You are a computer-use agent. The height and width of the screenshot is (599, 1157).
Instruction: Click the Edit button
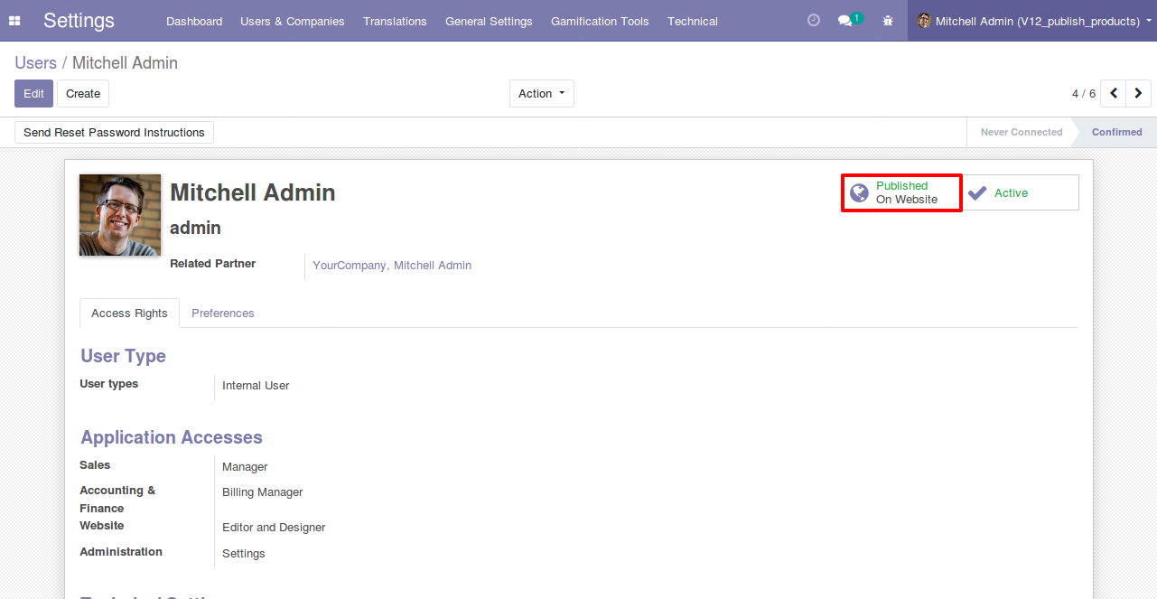click(33, 93)
